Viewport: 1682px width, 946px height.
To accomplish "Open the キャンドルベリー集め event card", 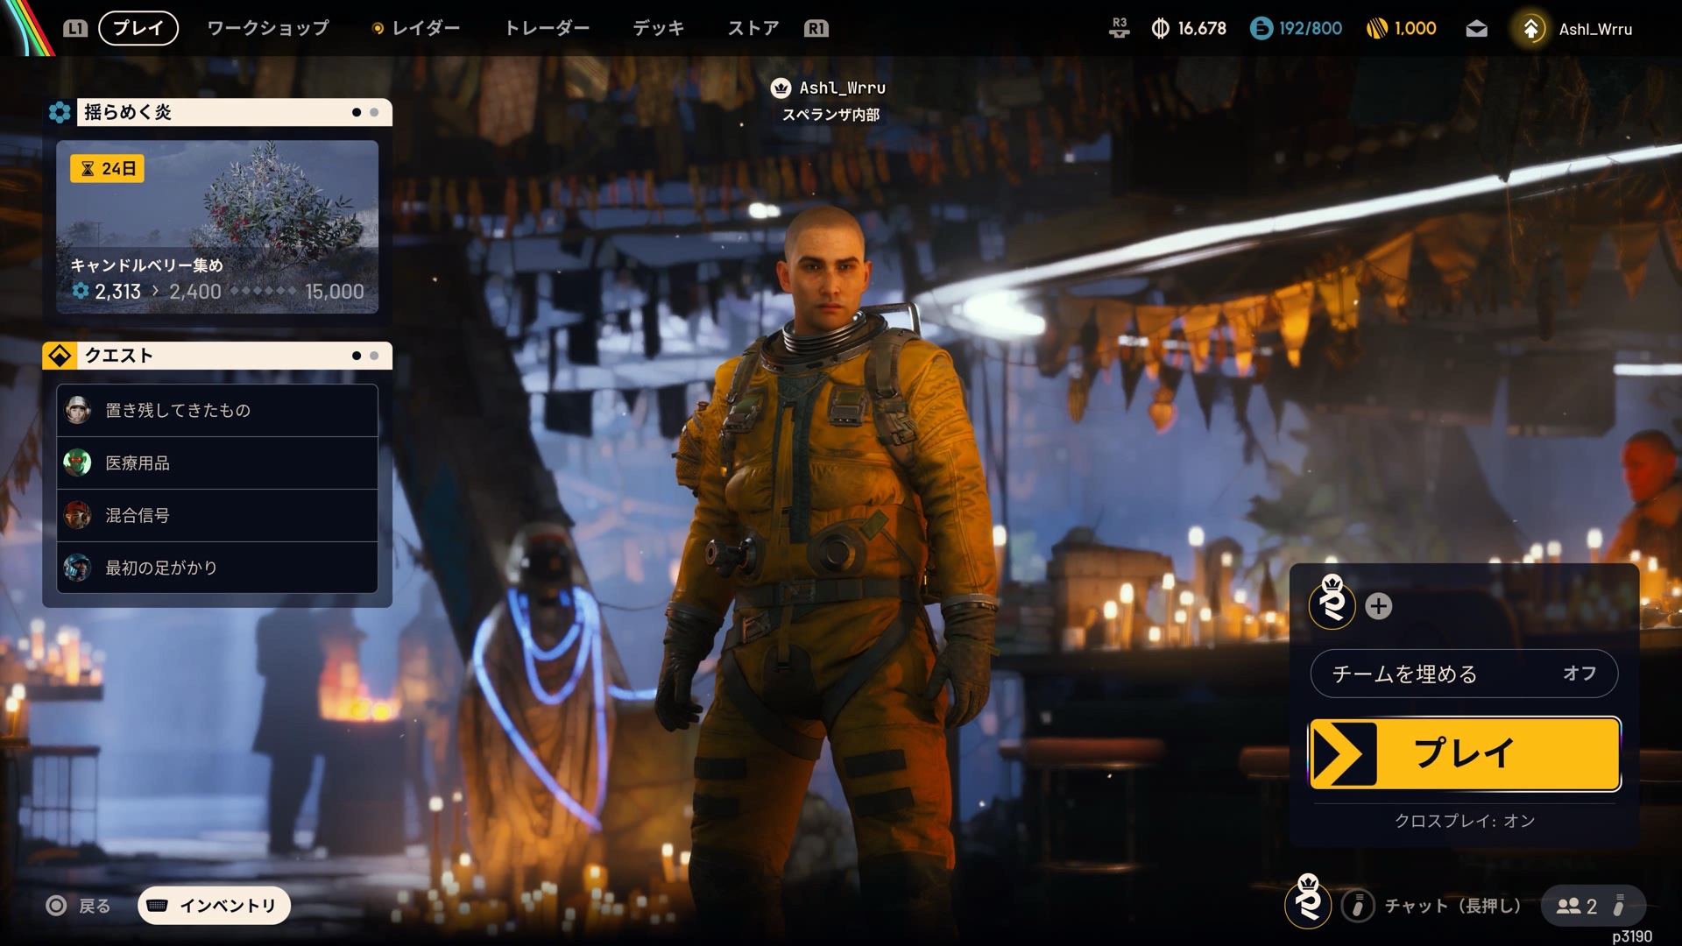I will 217,227.
